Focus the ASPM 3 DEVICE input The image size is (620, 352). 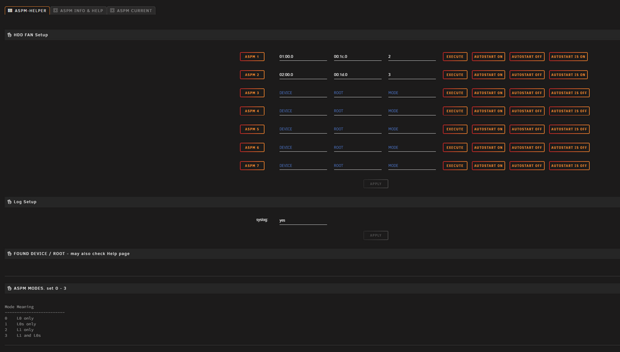pos(303,93)
